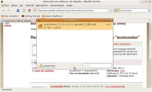152x92 pixels.
Task: Open the downloaded .deb package icon
Action: pyautogui.click(x=40, y=26)
